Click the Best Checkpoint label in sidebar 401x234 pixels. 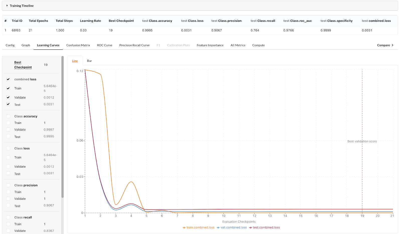pyautogui.click(x=23, y=65)
